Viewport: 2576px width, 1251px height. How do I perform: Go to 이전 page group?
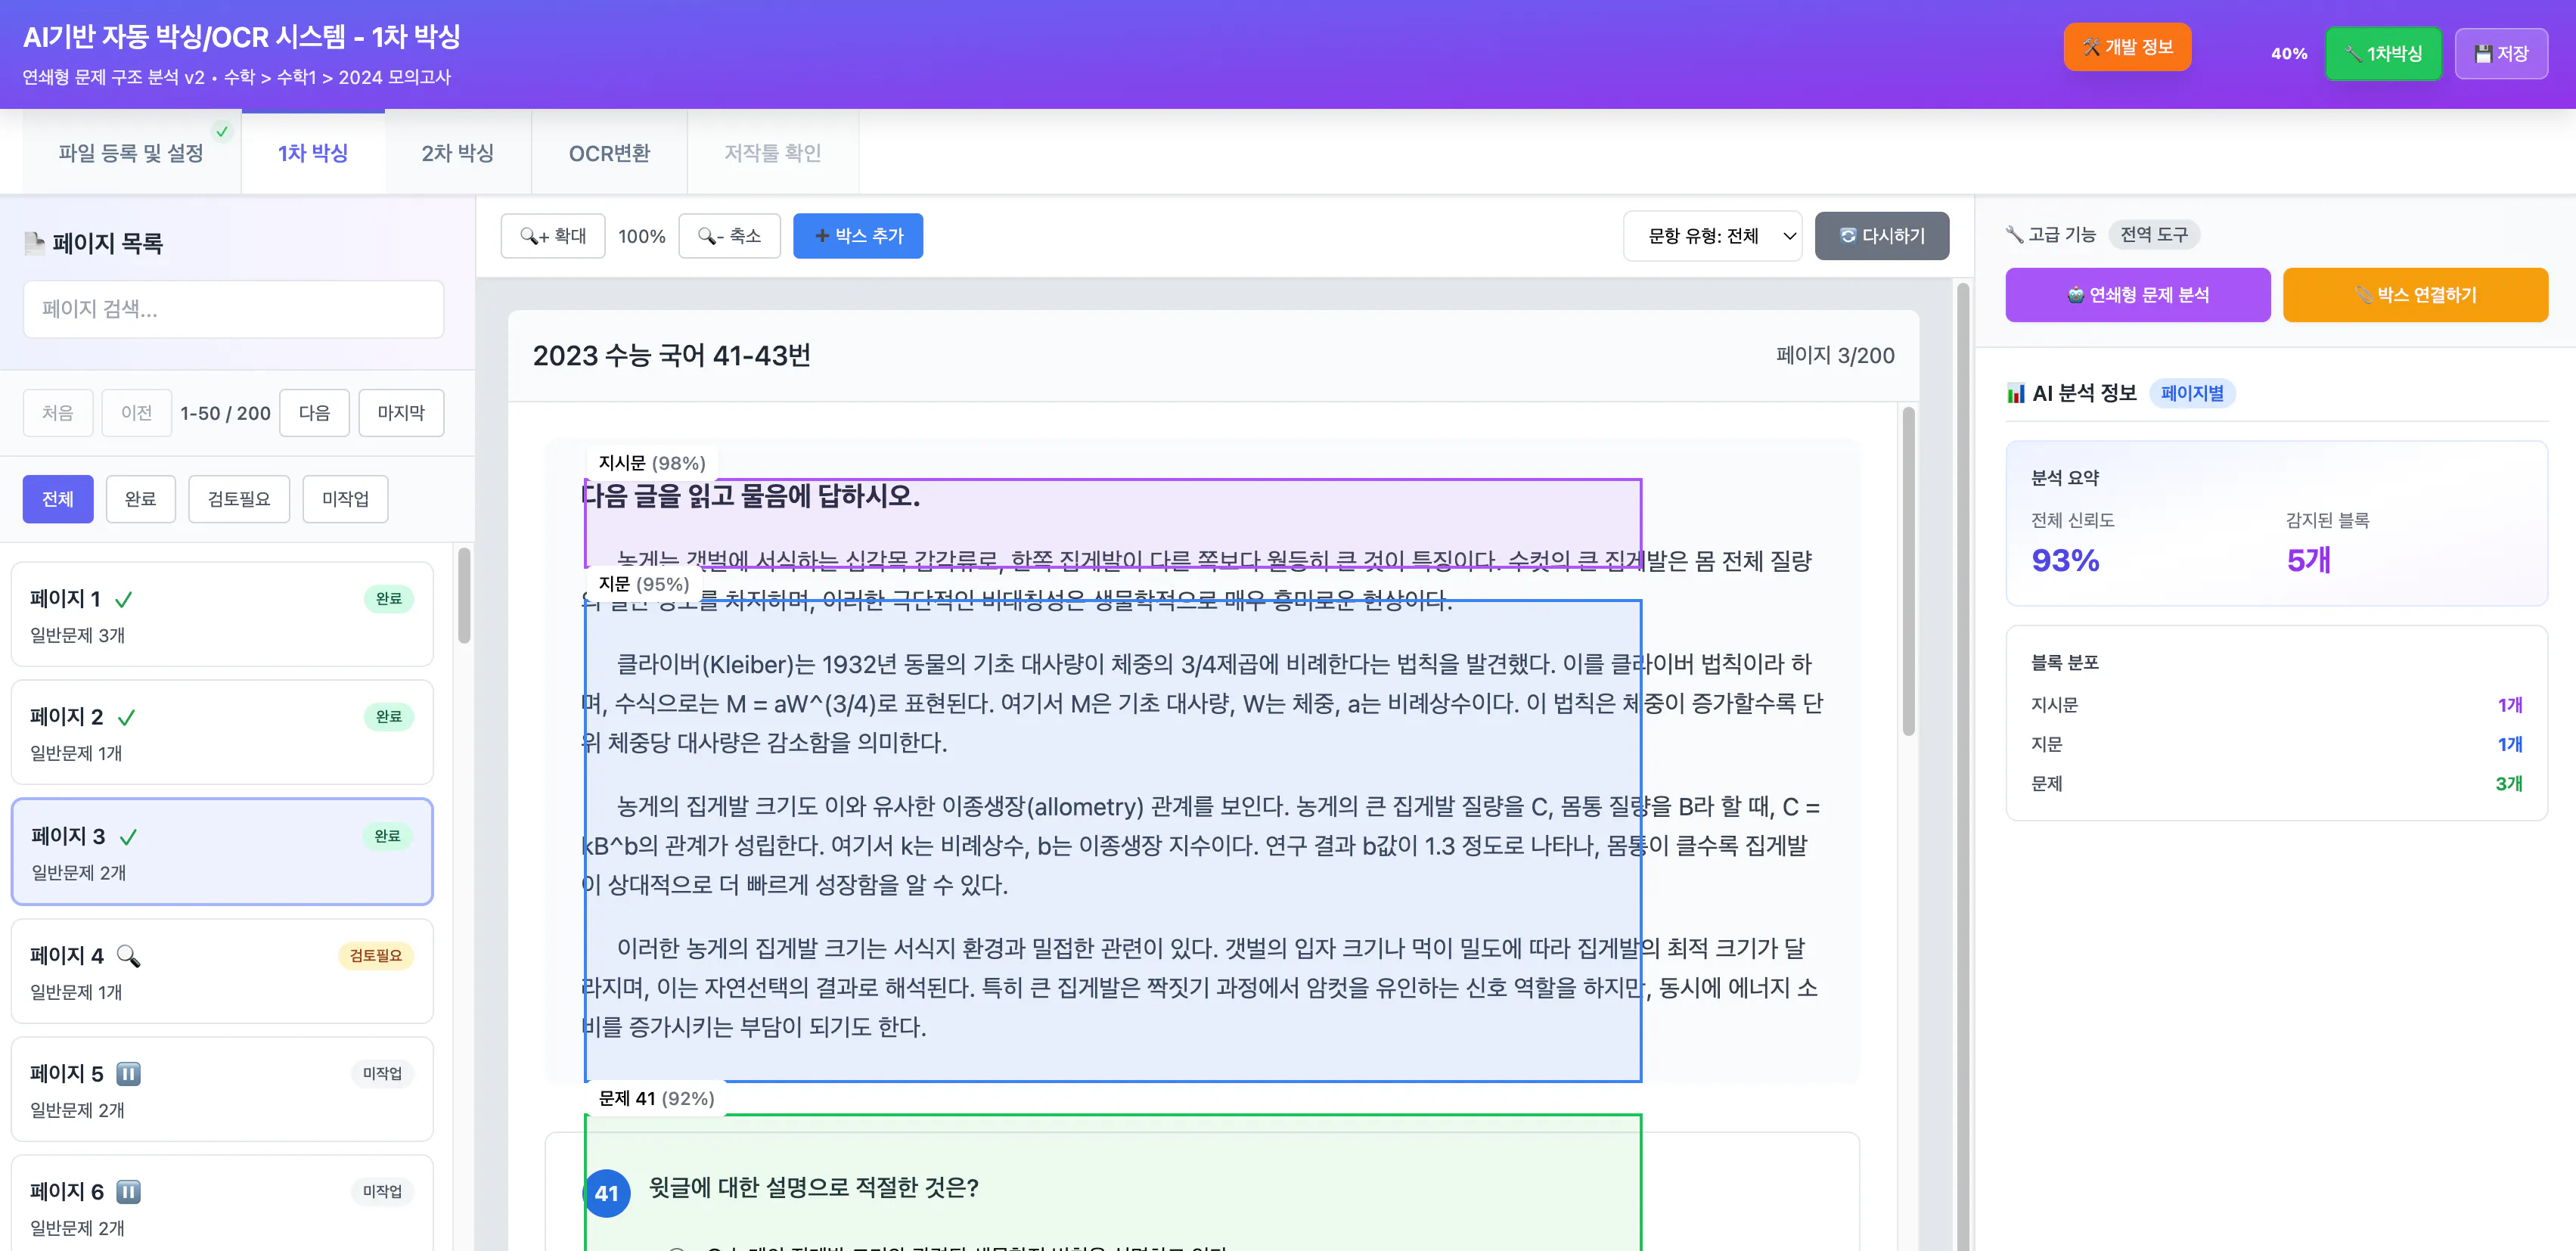pyautogui.click(x=137, y=413)
